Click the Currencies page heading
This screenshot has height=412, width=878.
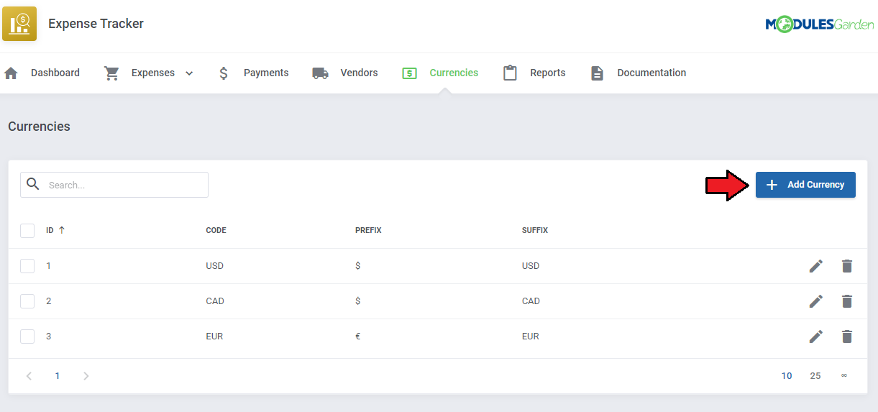click(40, 127)
